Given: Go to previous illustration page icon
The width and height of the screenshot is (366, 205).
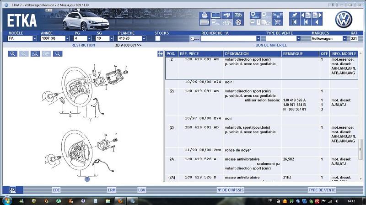Looking at the screenshot, I should coord(306,15).
